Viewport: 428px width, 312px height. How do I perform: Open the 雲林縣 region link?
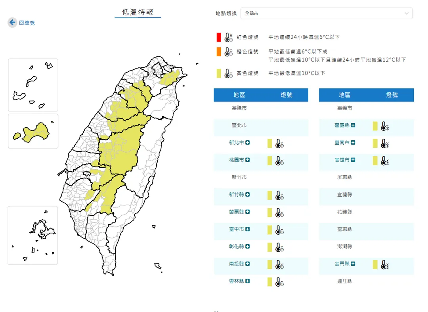[x=236, y=281]
